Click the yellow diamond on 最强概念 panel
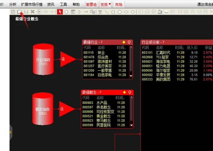Screen dimensions: 213x151 pyautogui.click(x=124, y=92)
